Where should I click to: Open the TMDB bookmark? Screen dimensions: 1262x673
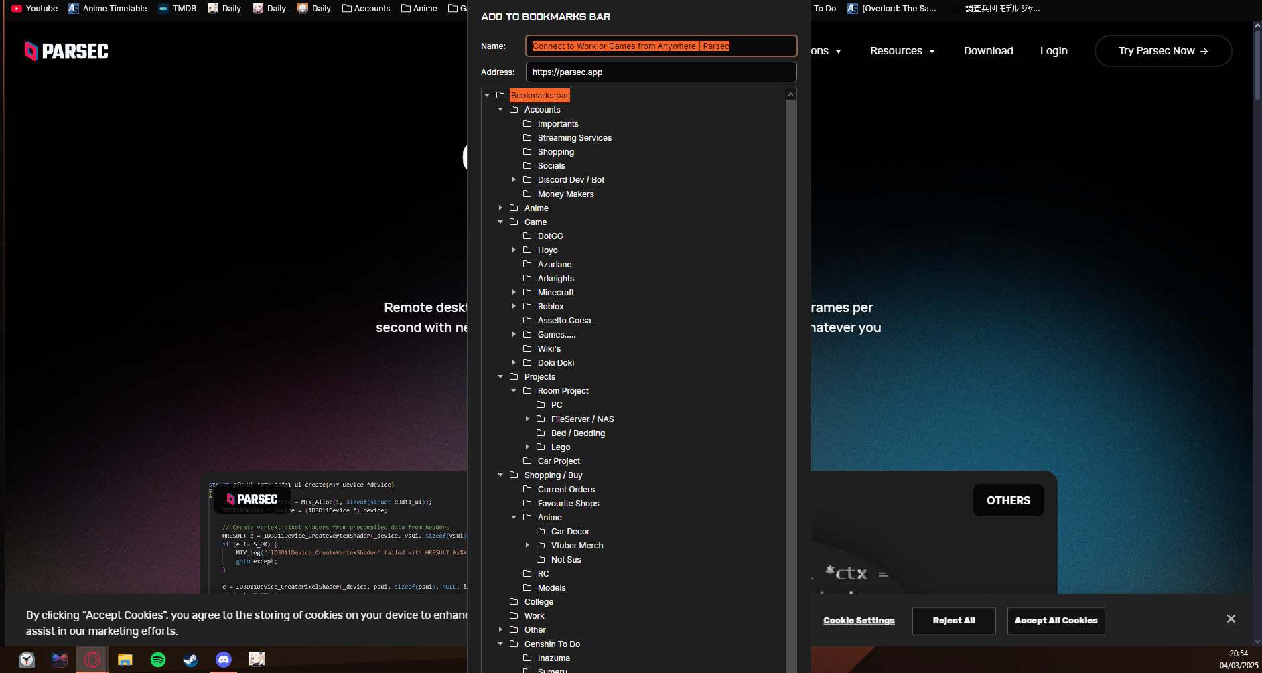click(178, 9)
